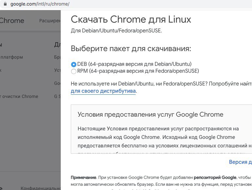Click 'RPM (64-разрядная версия для Fedora/openSUSE)' label

tap(138, 71)
